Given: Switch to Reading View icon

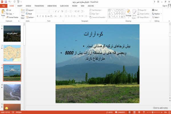Looking at the screenshot, I should point(139,112).
